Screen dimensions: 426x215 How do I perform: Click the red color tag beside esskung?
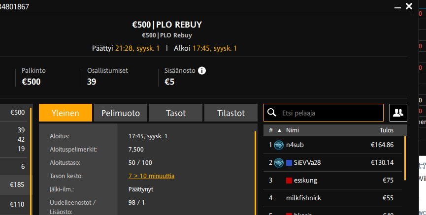click(x=289, y=180)
